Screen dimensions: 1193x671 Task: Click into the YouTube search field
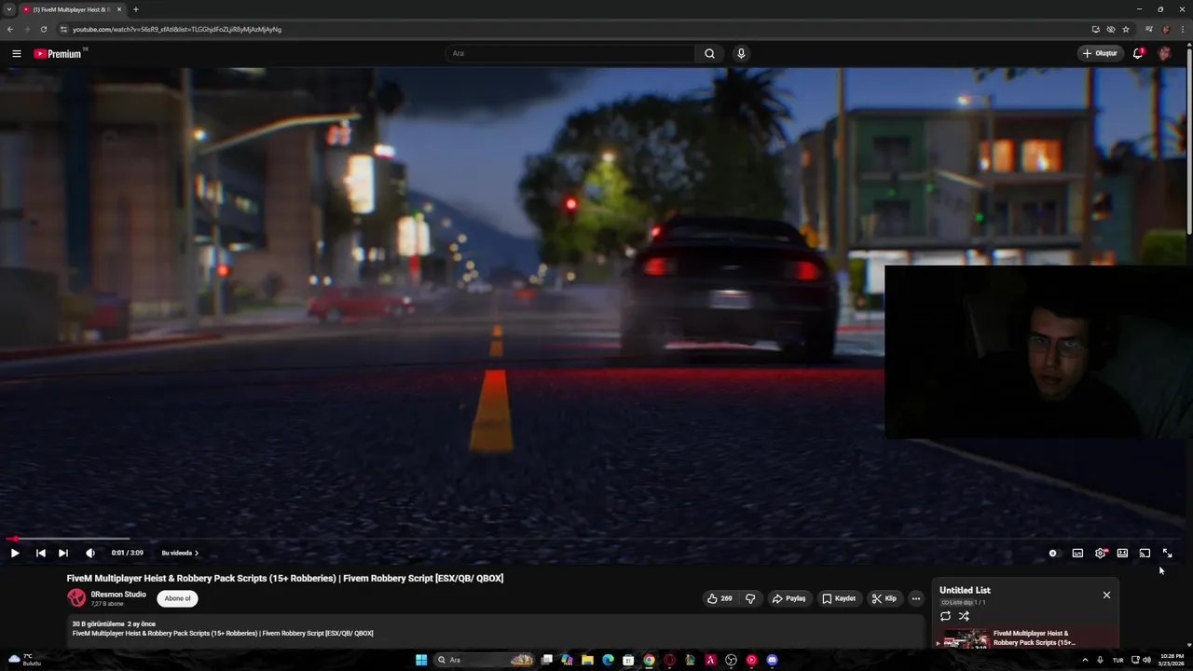coord(569,53)
